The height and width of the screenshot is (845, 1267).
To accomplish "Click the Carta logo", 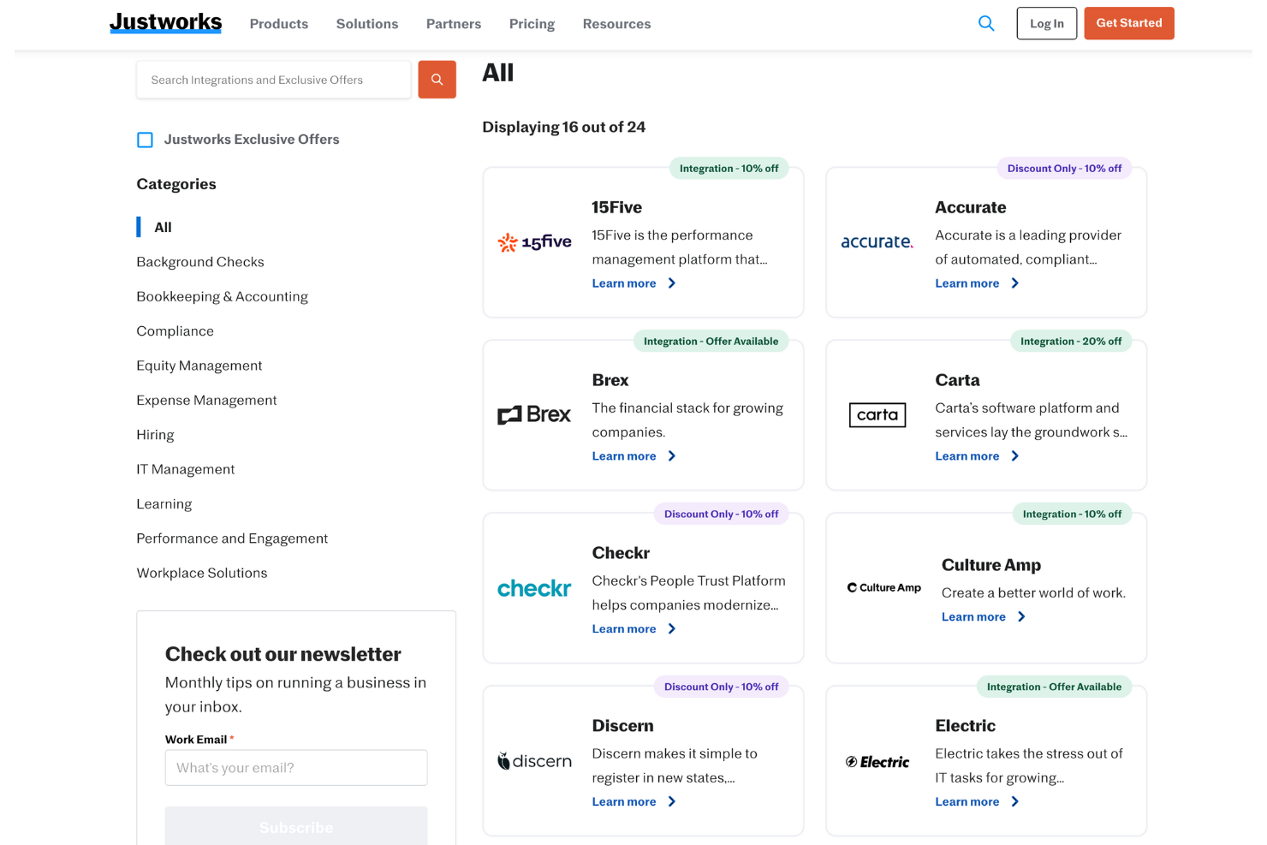I will [x=877, y=415].
